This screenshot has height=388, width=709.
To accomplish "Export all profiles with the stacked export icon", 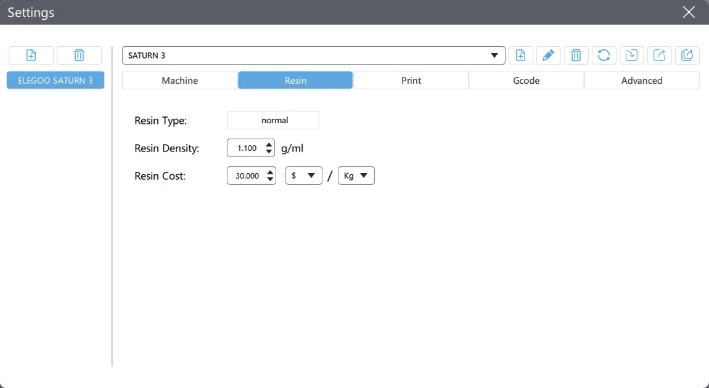I will pyautogui.click(x=687, y=55).
